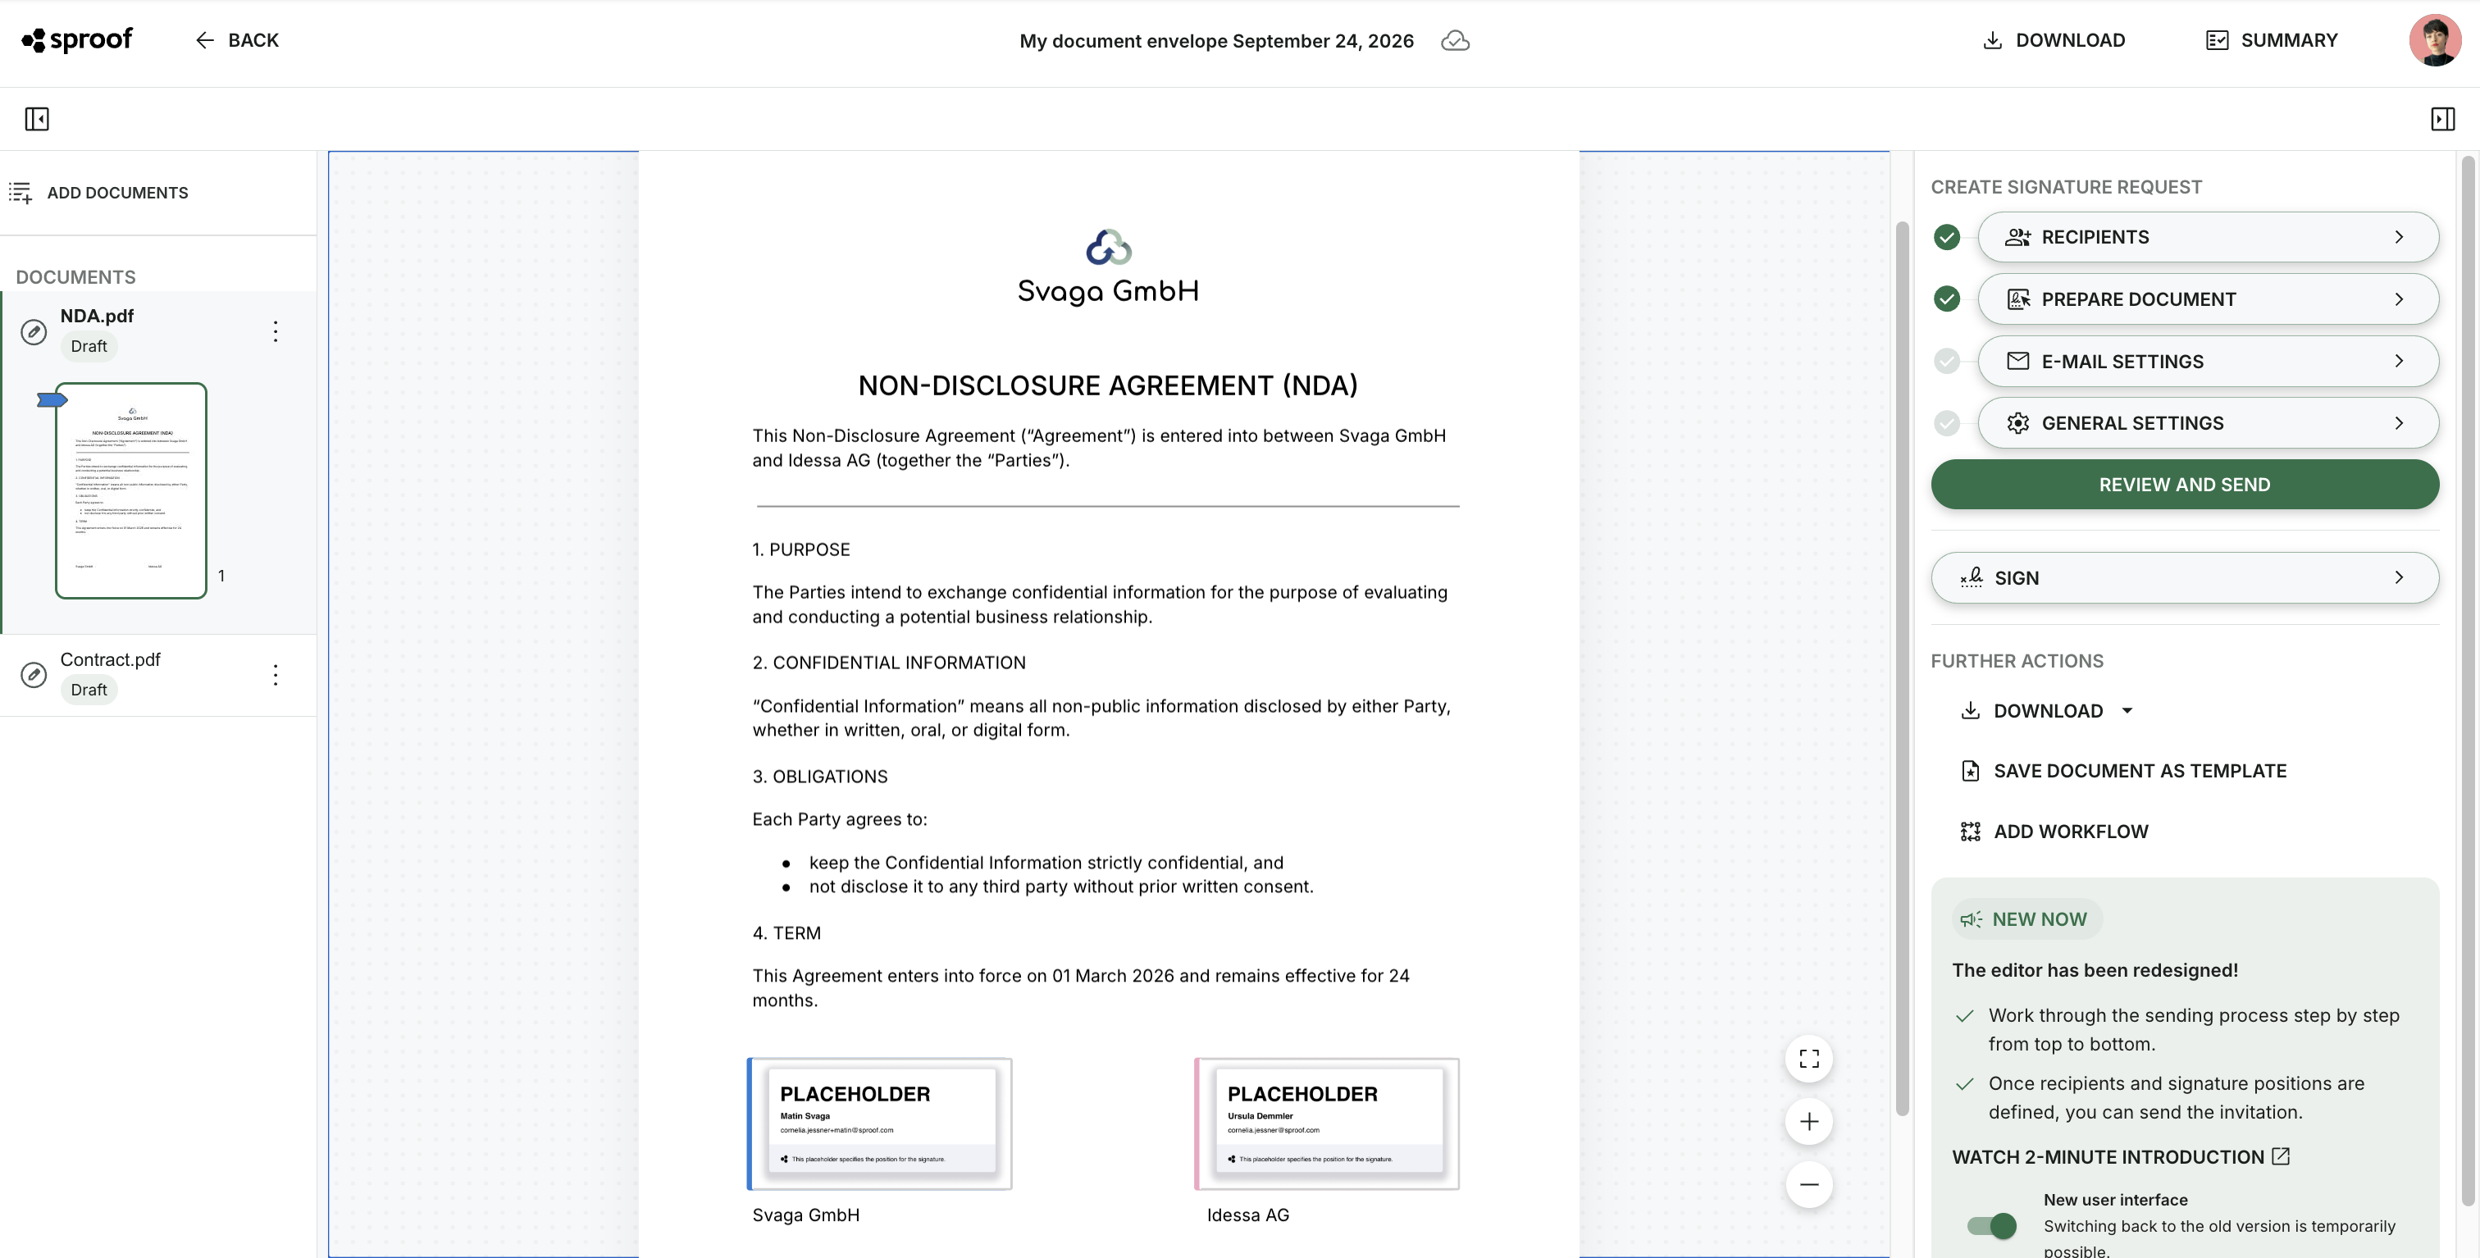The height and width of the screenshot is (1258, 2480).
Task: Open the RECIPIENTS step
Action: click(2208, 237)
